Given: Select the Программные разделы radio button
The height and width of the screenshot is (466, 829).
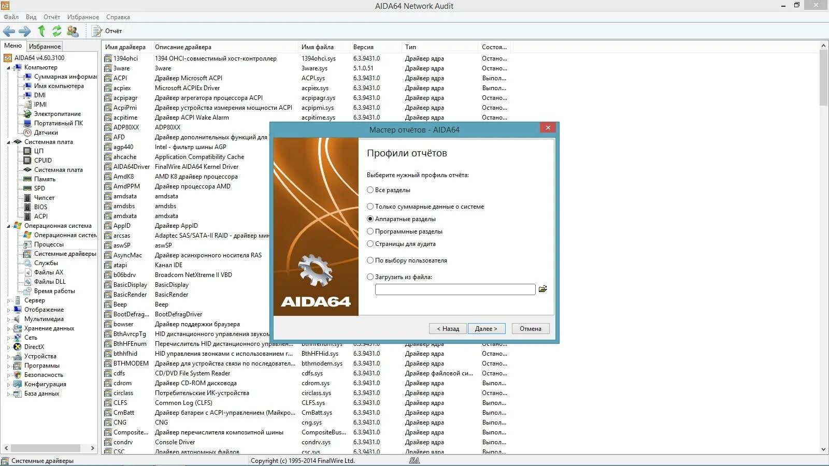Looking at the screenshot, I should (x=370, y=231).
